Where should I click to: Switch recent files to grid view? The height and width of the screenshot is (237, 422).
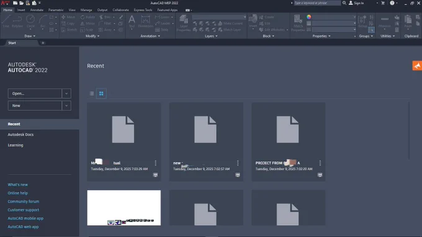(x=101, y=93)
